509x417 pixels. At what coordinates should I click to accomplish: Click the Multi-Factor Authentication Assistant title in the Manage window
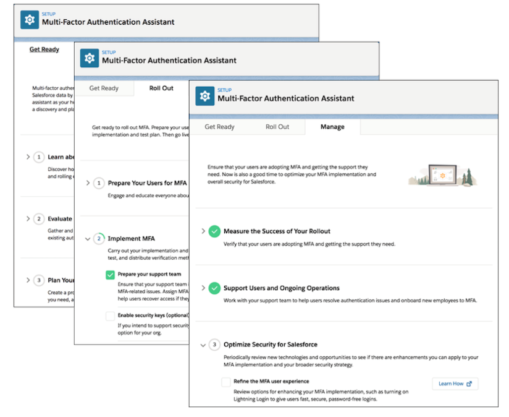click(x=285, y=98)
